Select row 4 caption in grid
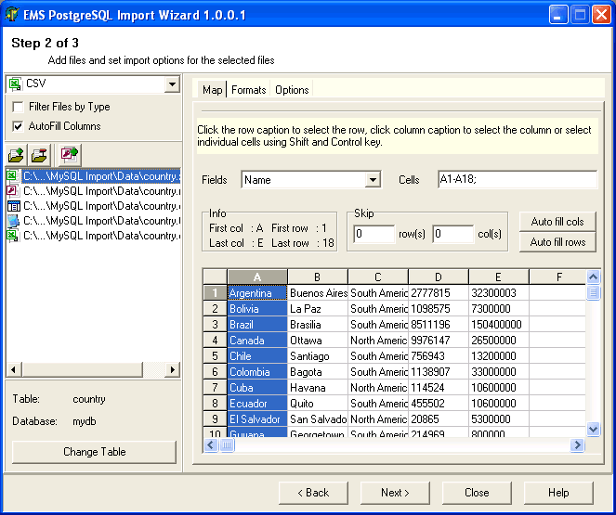616x515 pixels. pyautogui.click(x=215, y=340)
